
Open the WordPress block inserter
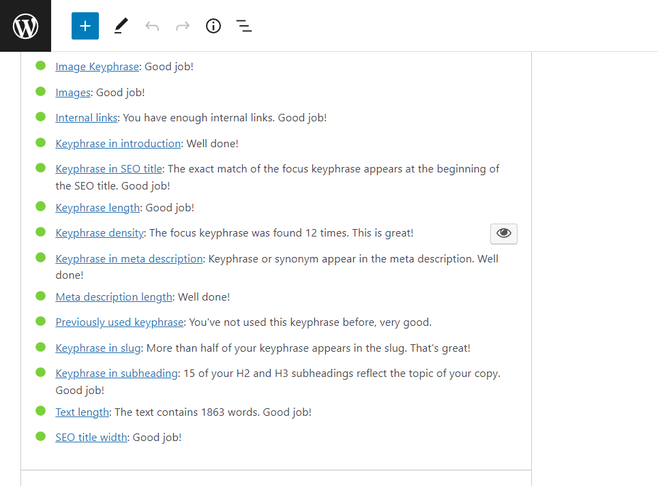click(85, 26)
